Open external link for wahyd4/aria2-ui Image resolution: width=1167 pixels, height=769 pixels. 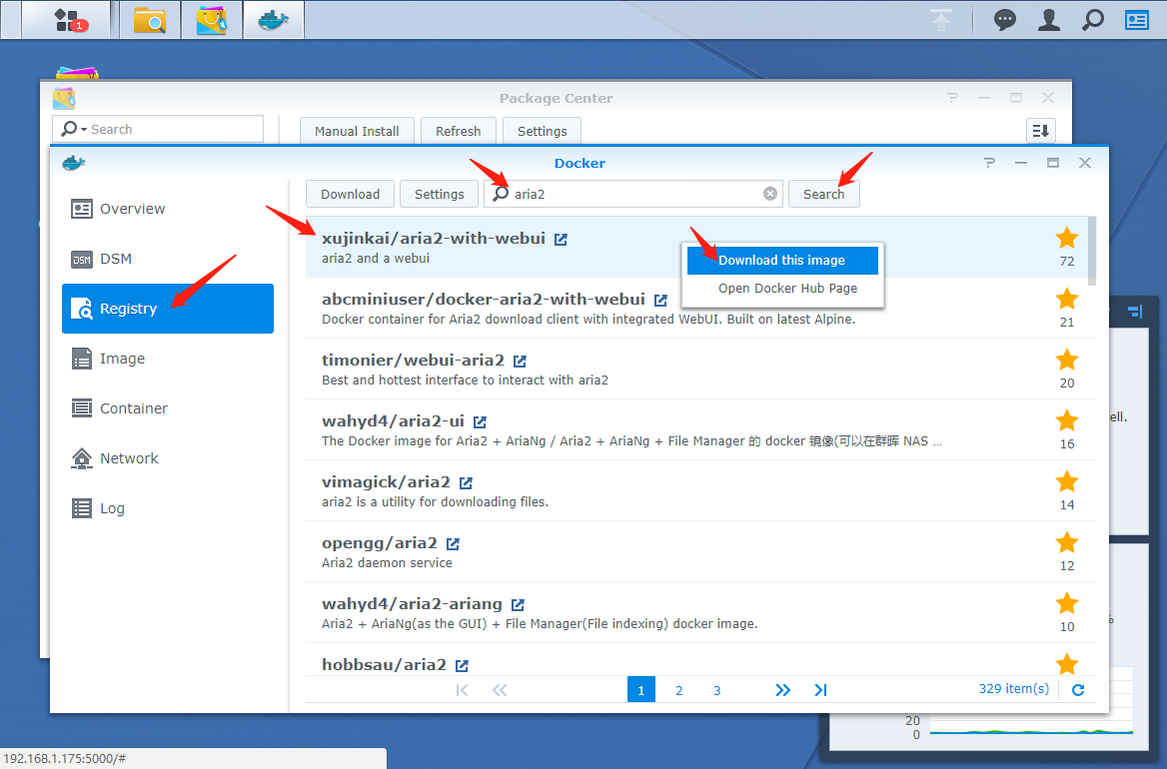pos(480,422)
